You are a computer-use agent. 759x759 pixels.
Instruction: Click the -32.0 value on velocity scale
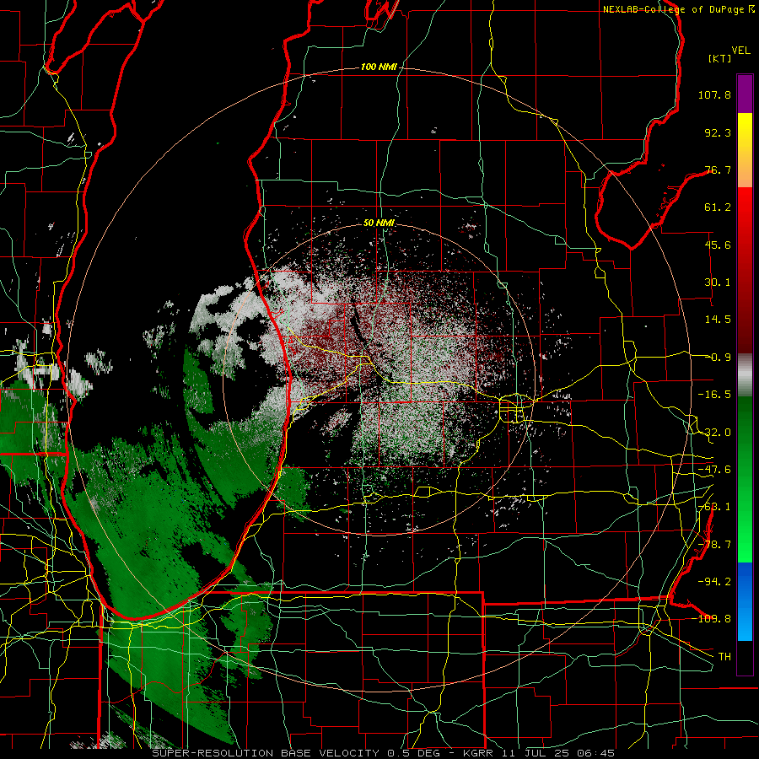714,433
